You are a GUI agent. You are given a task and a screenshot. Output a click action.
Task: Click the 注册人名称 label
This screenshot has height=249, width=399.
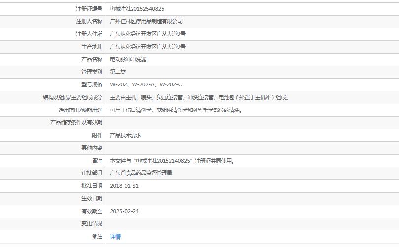tap(89, 21)
